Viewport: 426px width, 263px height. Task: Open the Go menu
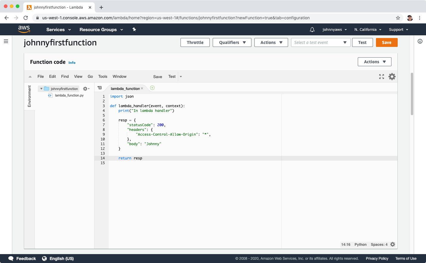pyautogui.click(x=90, y=77)
